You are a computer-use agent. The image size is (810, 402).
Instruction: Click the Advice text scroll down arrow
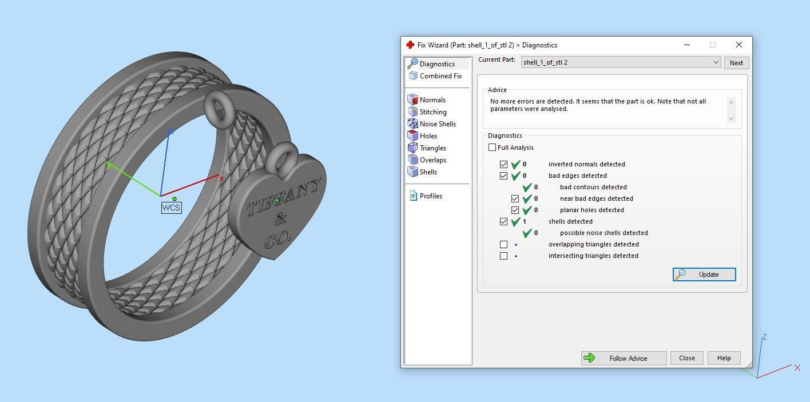coord(731,118)
